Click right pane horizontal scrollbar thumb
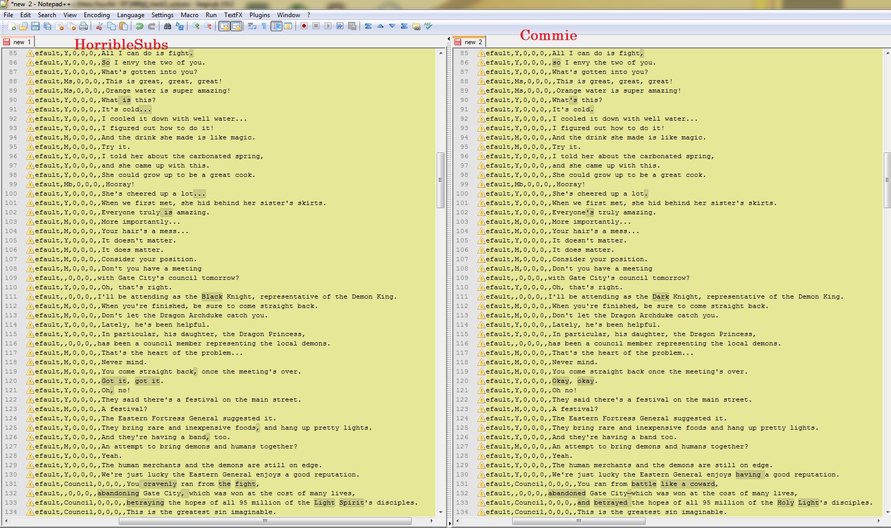891x528 pixels. click(578, 521)
